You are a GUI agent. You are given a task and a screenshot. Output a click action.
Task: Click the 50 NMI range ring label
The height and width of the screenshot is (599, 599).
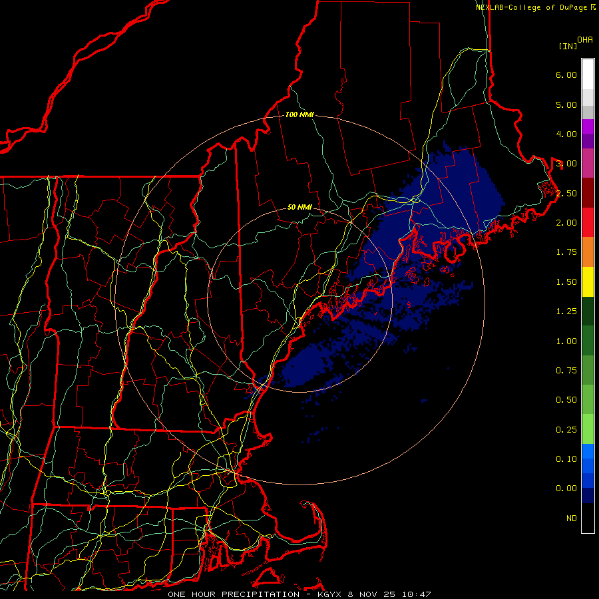tap(299, 208)
